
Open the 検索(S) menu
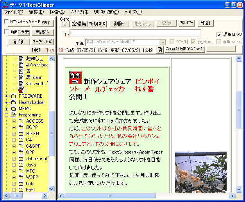point(57,12)
